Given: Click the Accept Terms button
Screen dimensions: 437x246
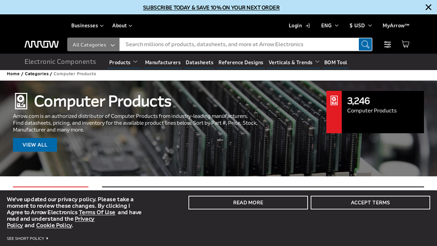Looking at the screenshot, I should [x=370, y=202].
